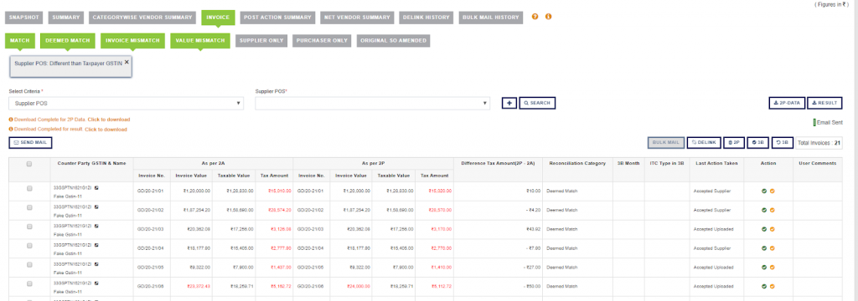Screen dimensions: 858x301
Task: Click green accept icon for invoice GD/20-21/03
Action: 764,229
